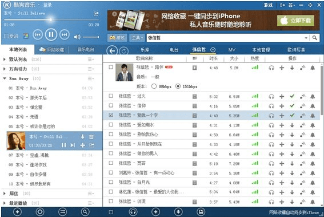Click the locate current song target icon

40,212
